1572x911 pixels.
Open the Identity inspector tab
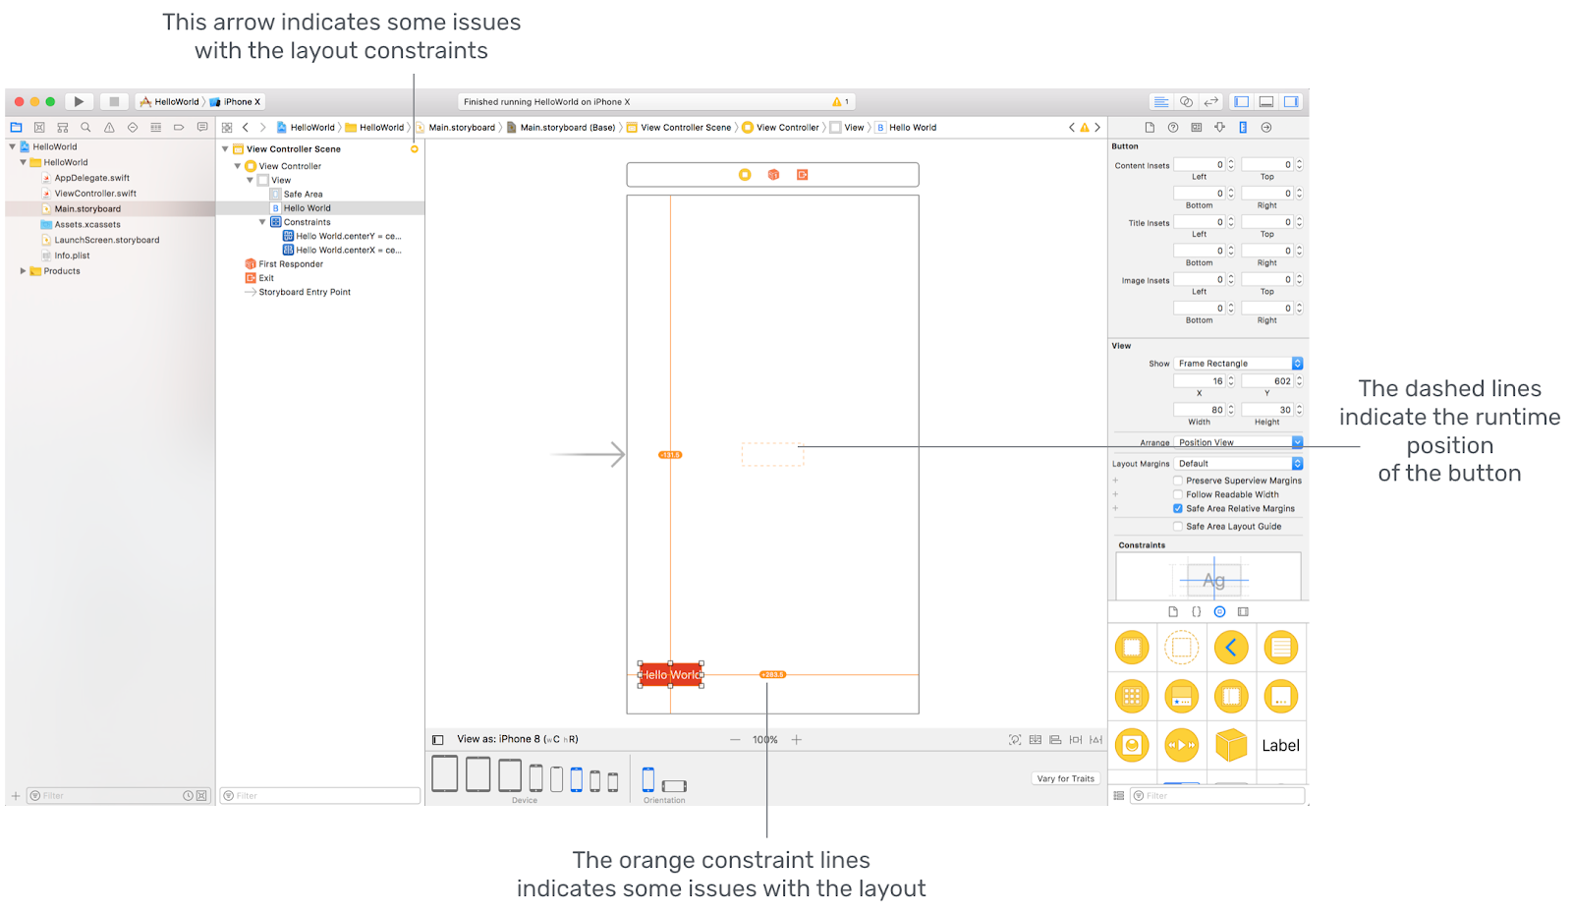(1196, 127)
